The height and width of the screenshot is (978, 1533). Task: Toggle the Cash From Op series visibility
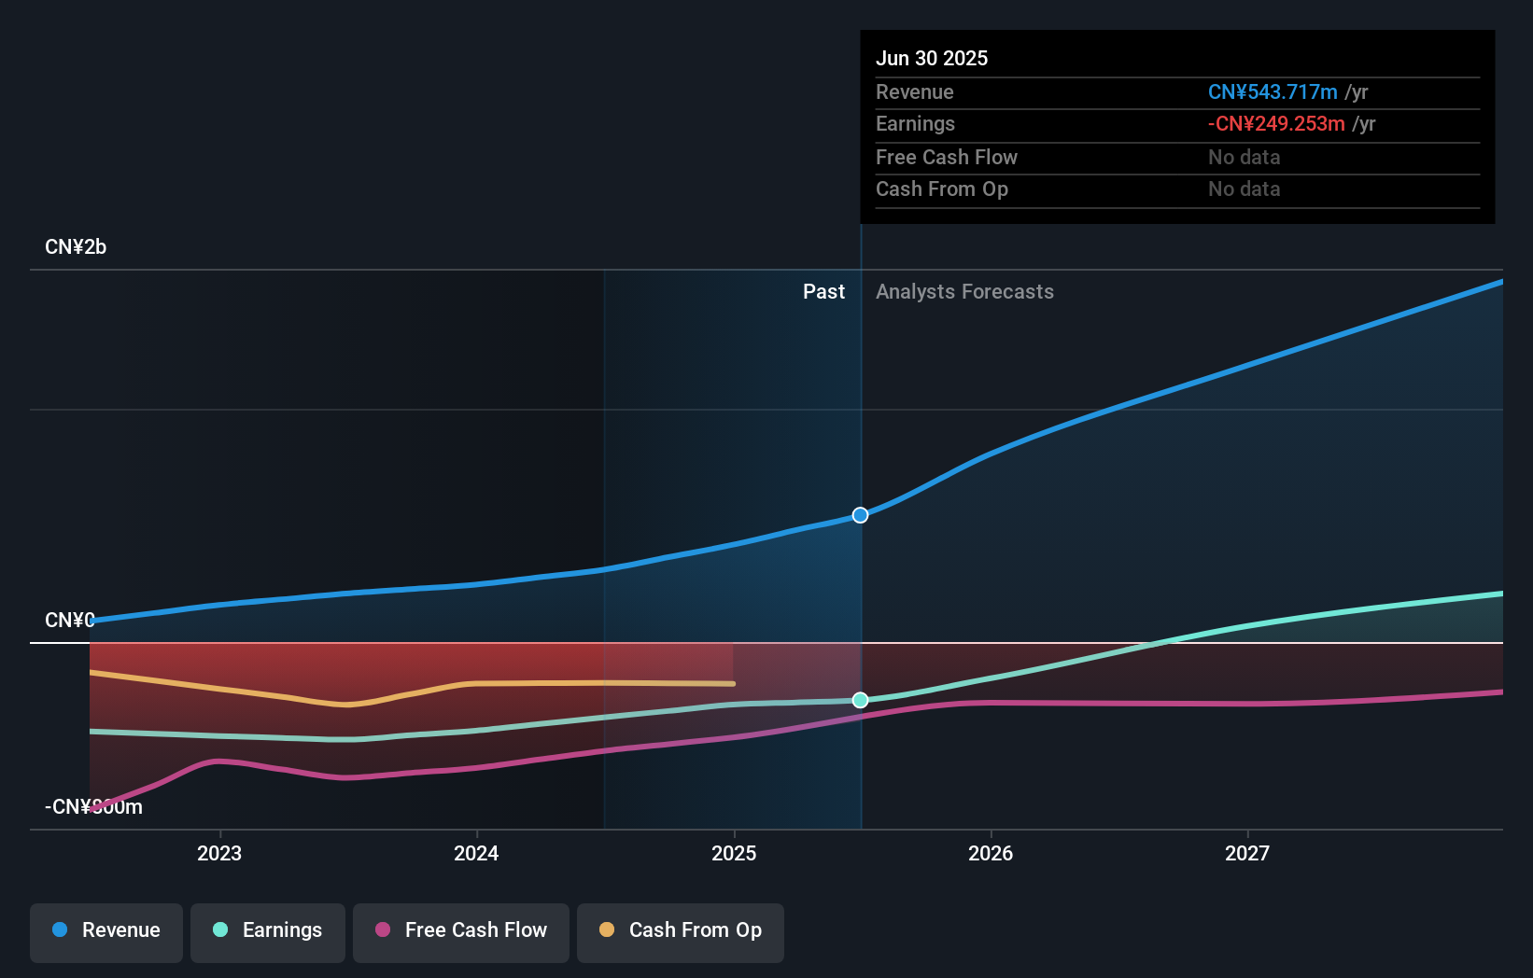[x=681, y=930]
